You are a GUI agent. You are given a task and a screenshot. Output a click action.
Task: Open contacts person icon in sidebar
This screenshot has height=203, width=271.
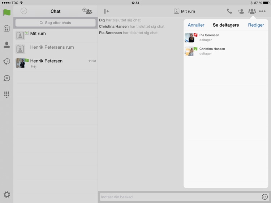[7, 45]
